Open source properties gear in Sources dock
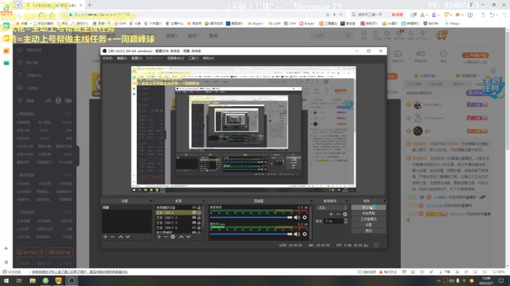The width and height of the screenshot is (510, 286). (x=173, y=236)
